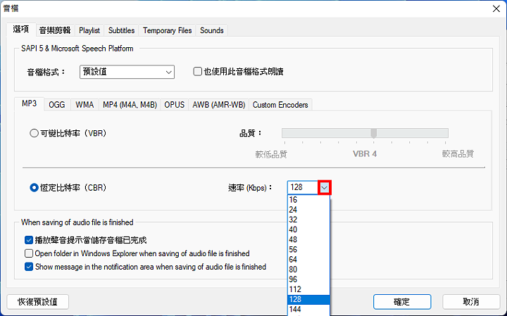Switch to the 選項 tab

(x=21, y=29)
